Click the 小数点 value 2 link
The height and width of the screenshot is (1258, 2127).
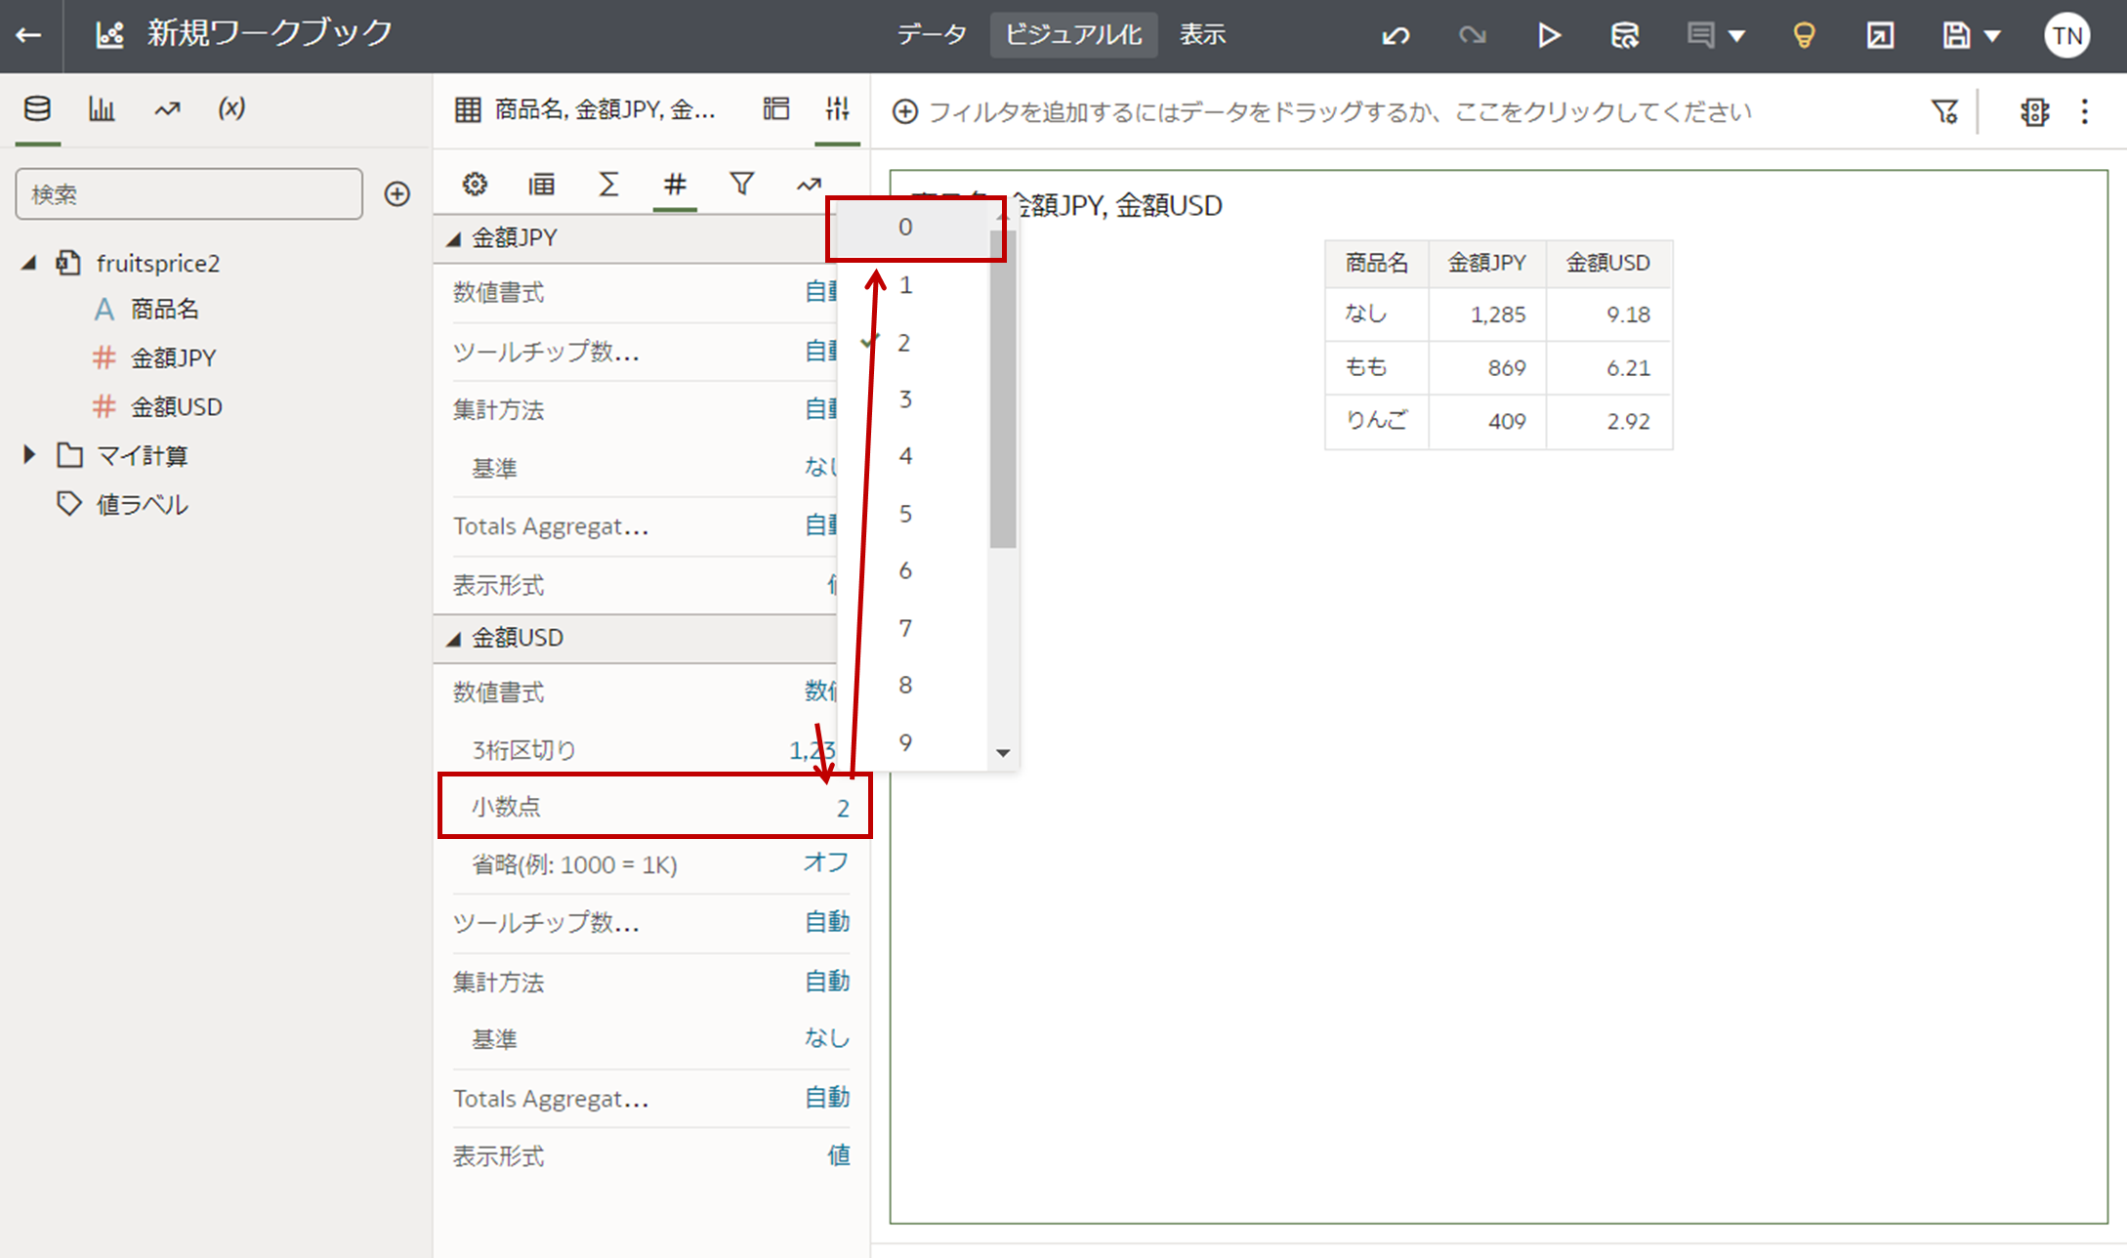point(842,808)
